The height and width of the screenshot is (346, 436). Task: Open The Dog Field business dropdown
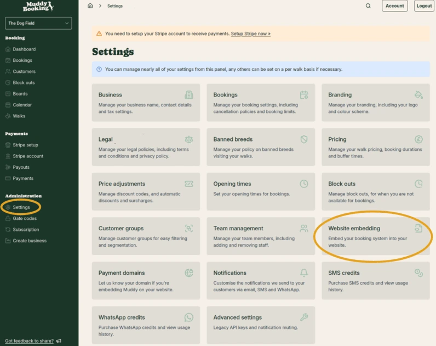point(38,23)
